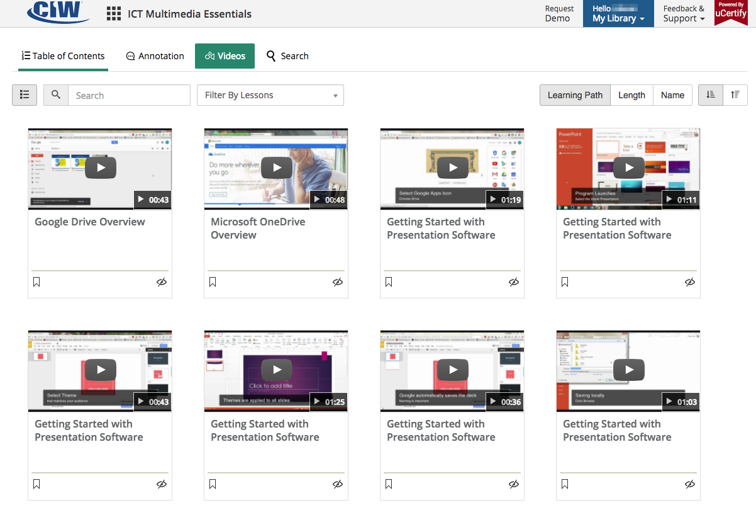Play the Microsoft OneDrive Overview video
The width and height of the screenshot is (756, 510).
pyautogui.click(x=277, y=167)
